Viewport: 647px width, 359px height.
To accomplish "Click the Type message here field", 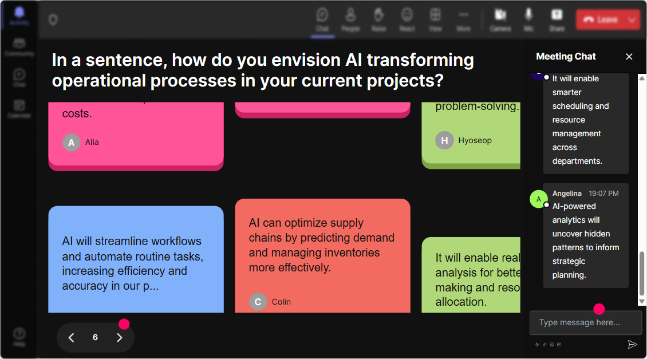I will pyautogui.click(x=586, y=323).
